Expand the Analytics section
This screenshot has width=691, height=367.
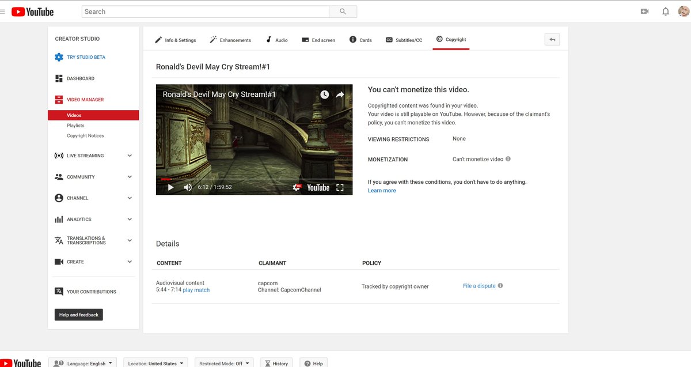click(x=130, y=220)
